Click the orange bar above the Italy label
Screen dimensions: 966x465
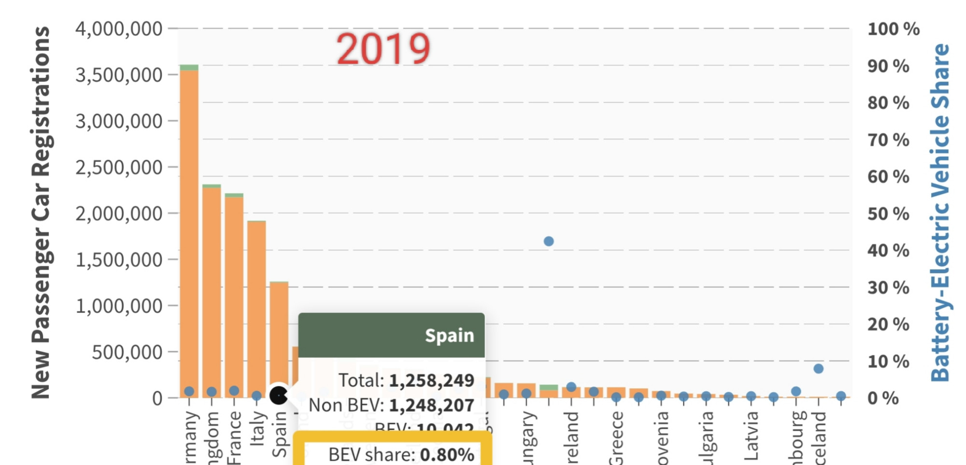pos(256,309)
